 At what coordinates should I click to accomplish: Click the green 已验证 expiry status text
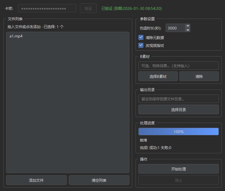pyautogui.click(x=131, y=8)
